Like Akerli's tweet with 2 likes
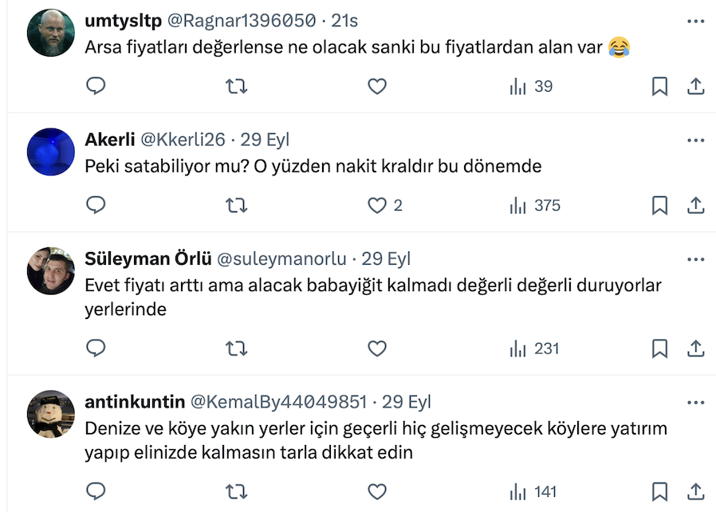The width and height of the screenshot is (716, 512). (x=377, y=206)
